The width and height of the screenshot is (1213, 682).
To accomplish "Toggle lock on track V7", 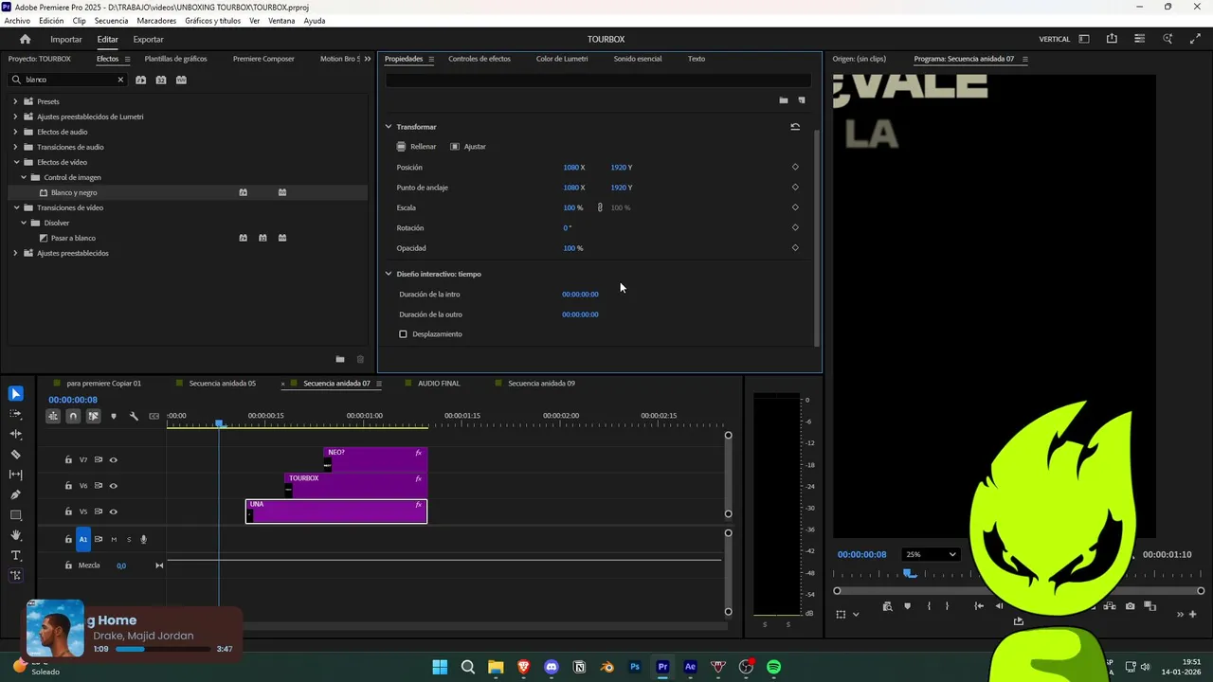I will pos(68,460).
